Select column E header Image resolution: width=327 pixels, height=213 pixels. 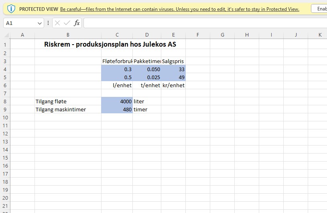click(x=173, y=35)
